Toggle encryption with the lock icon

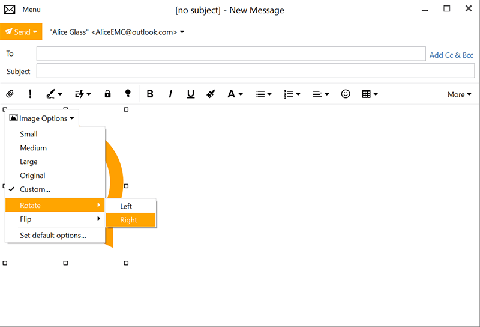pos(107,94)
